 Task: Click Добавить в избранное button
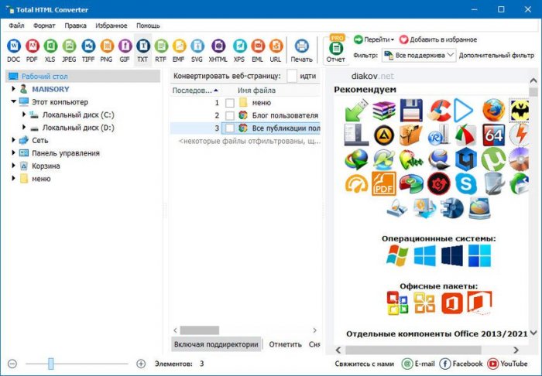(438, 39)
